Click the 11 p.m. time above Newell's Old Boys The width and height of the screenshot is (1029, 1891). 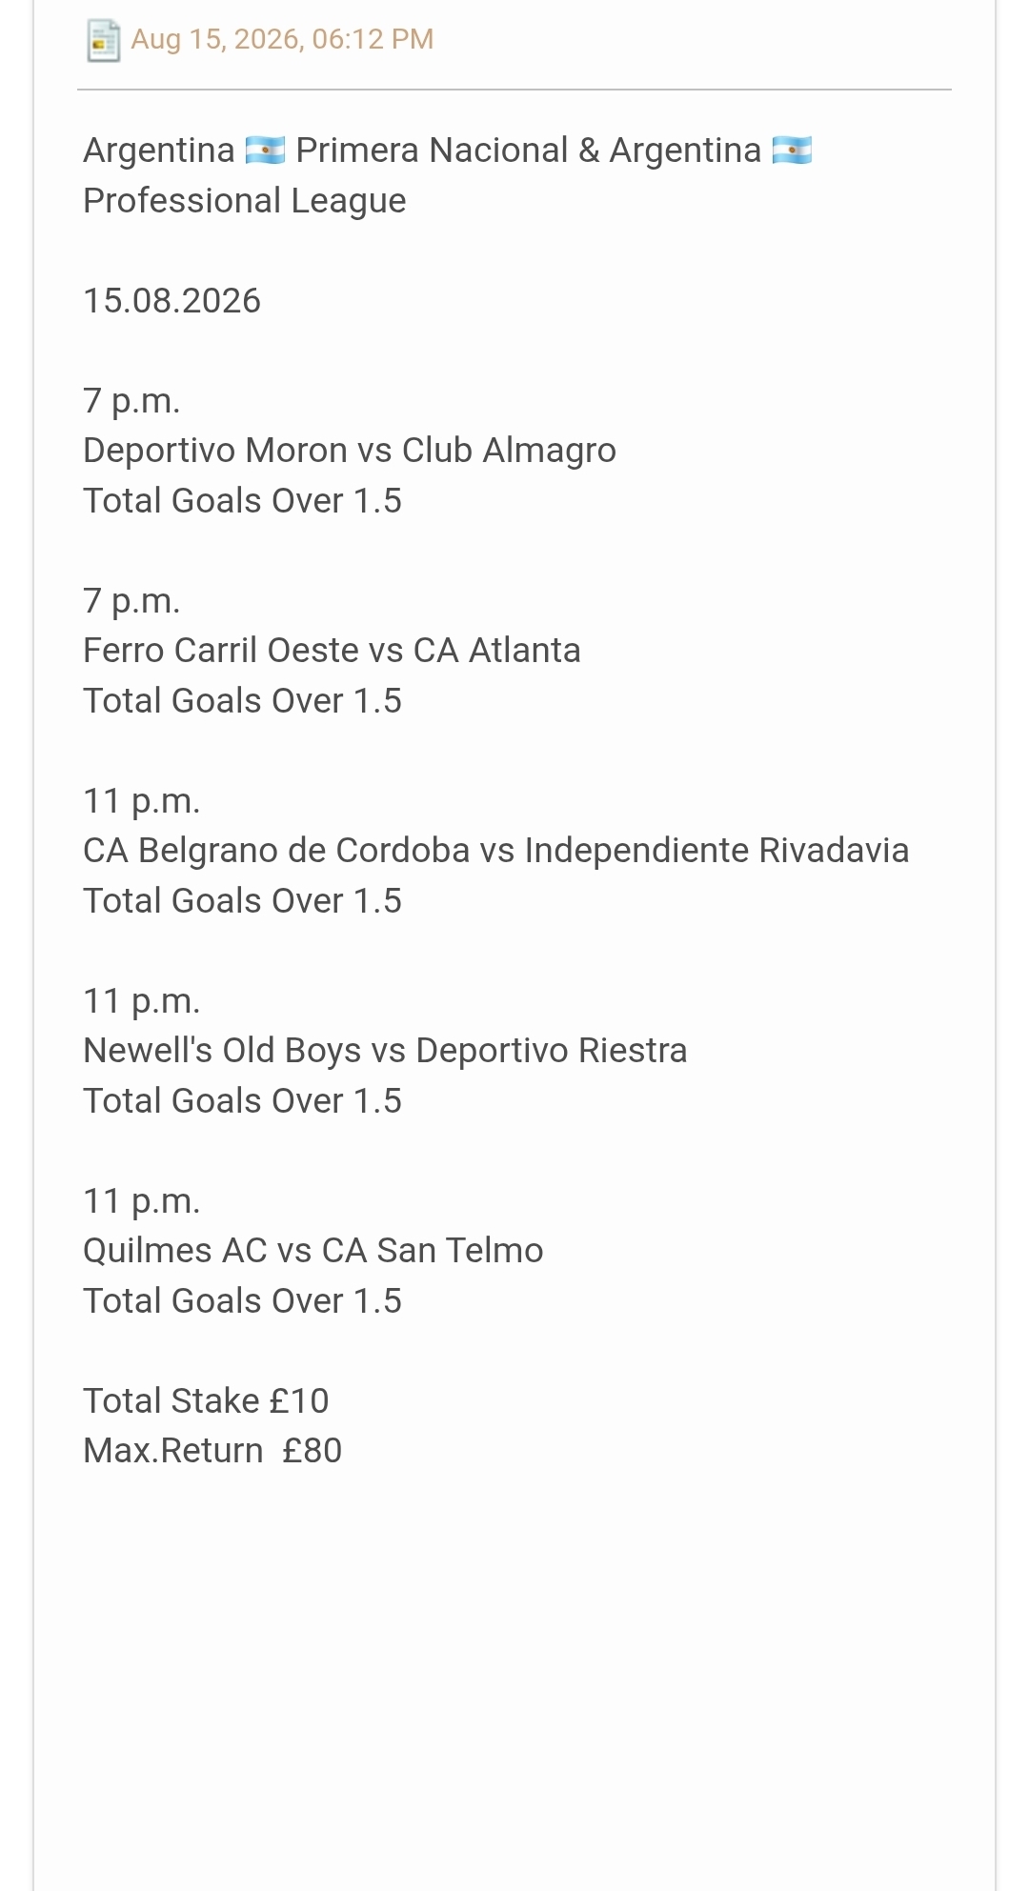(x=142, y=1001)
